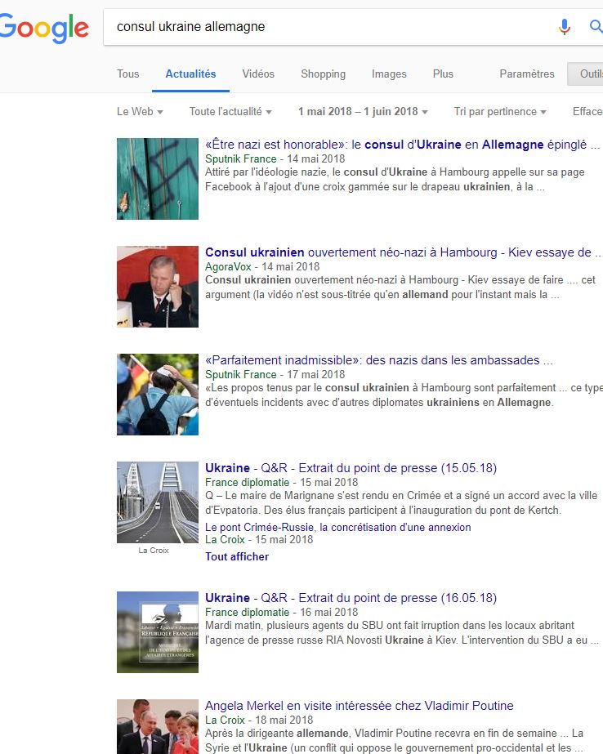Open 'Angela Merkel en visite intéressée chez Vladimir Poutine'

coord(360,706)
